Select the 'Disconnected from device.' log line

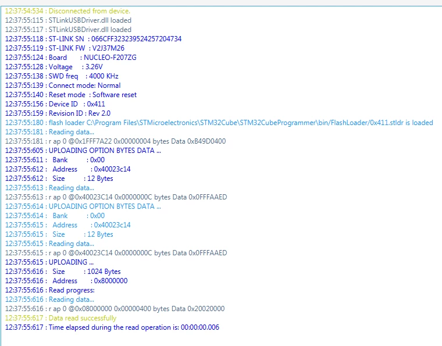coord(67,11)
